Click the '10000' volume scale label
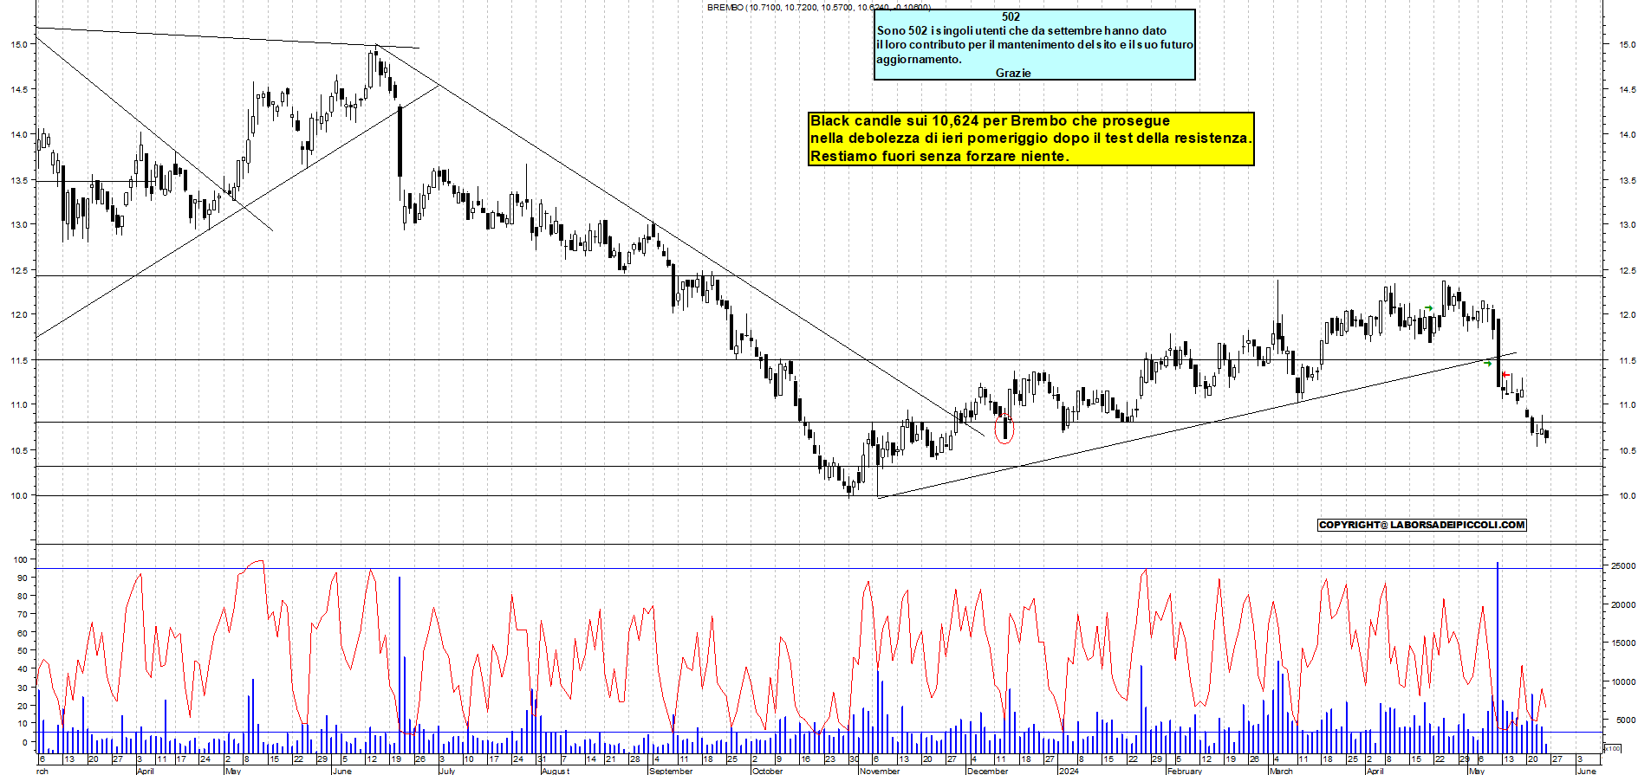 point(1623,682)
